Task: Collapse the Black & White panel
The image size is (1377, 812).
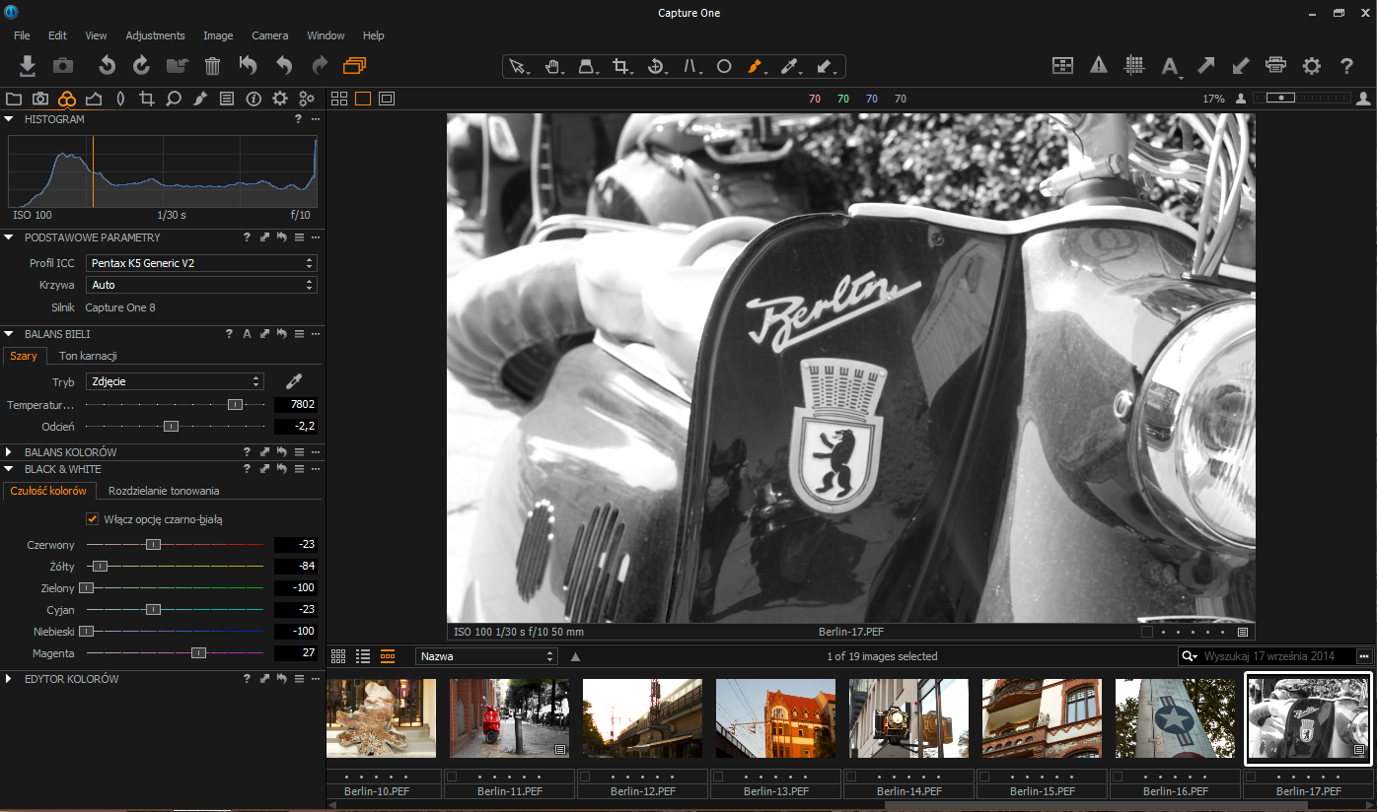Action: pos(9,469)
